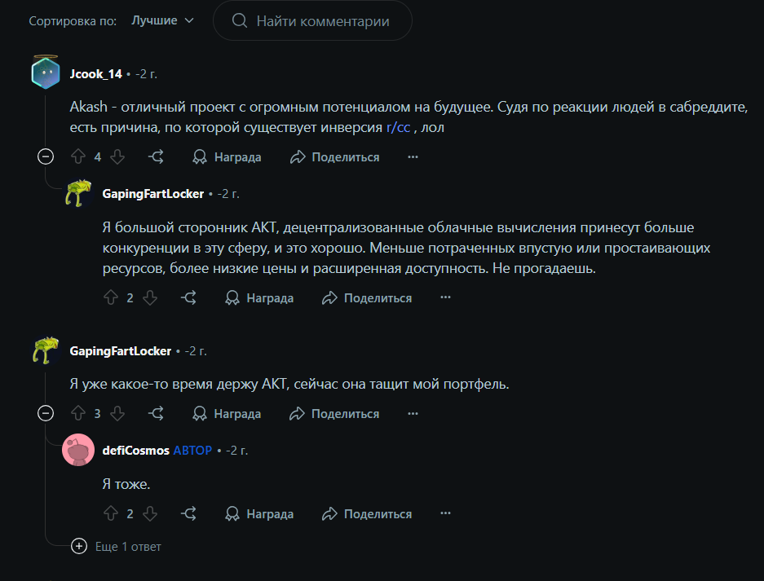Give an award to Jcook_14's comment
This screenshot has height=581, width=764.
click(227, 157)
